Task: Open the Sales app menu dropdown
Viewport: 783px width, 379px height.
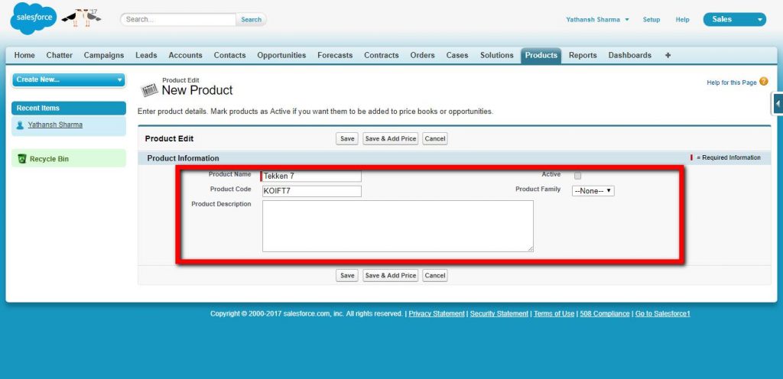Action: (735, 19)
